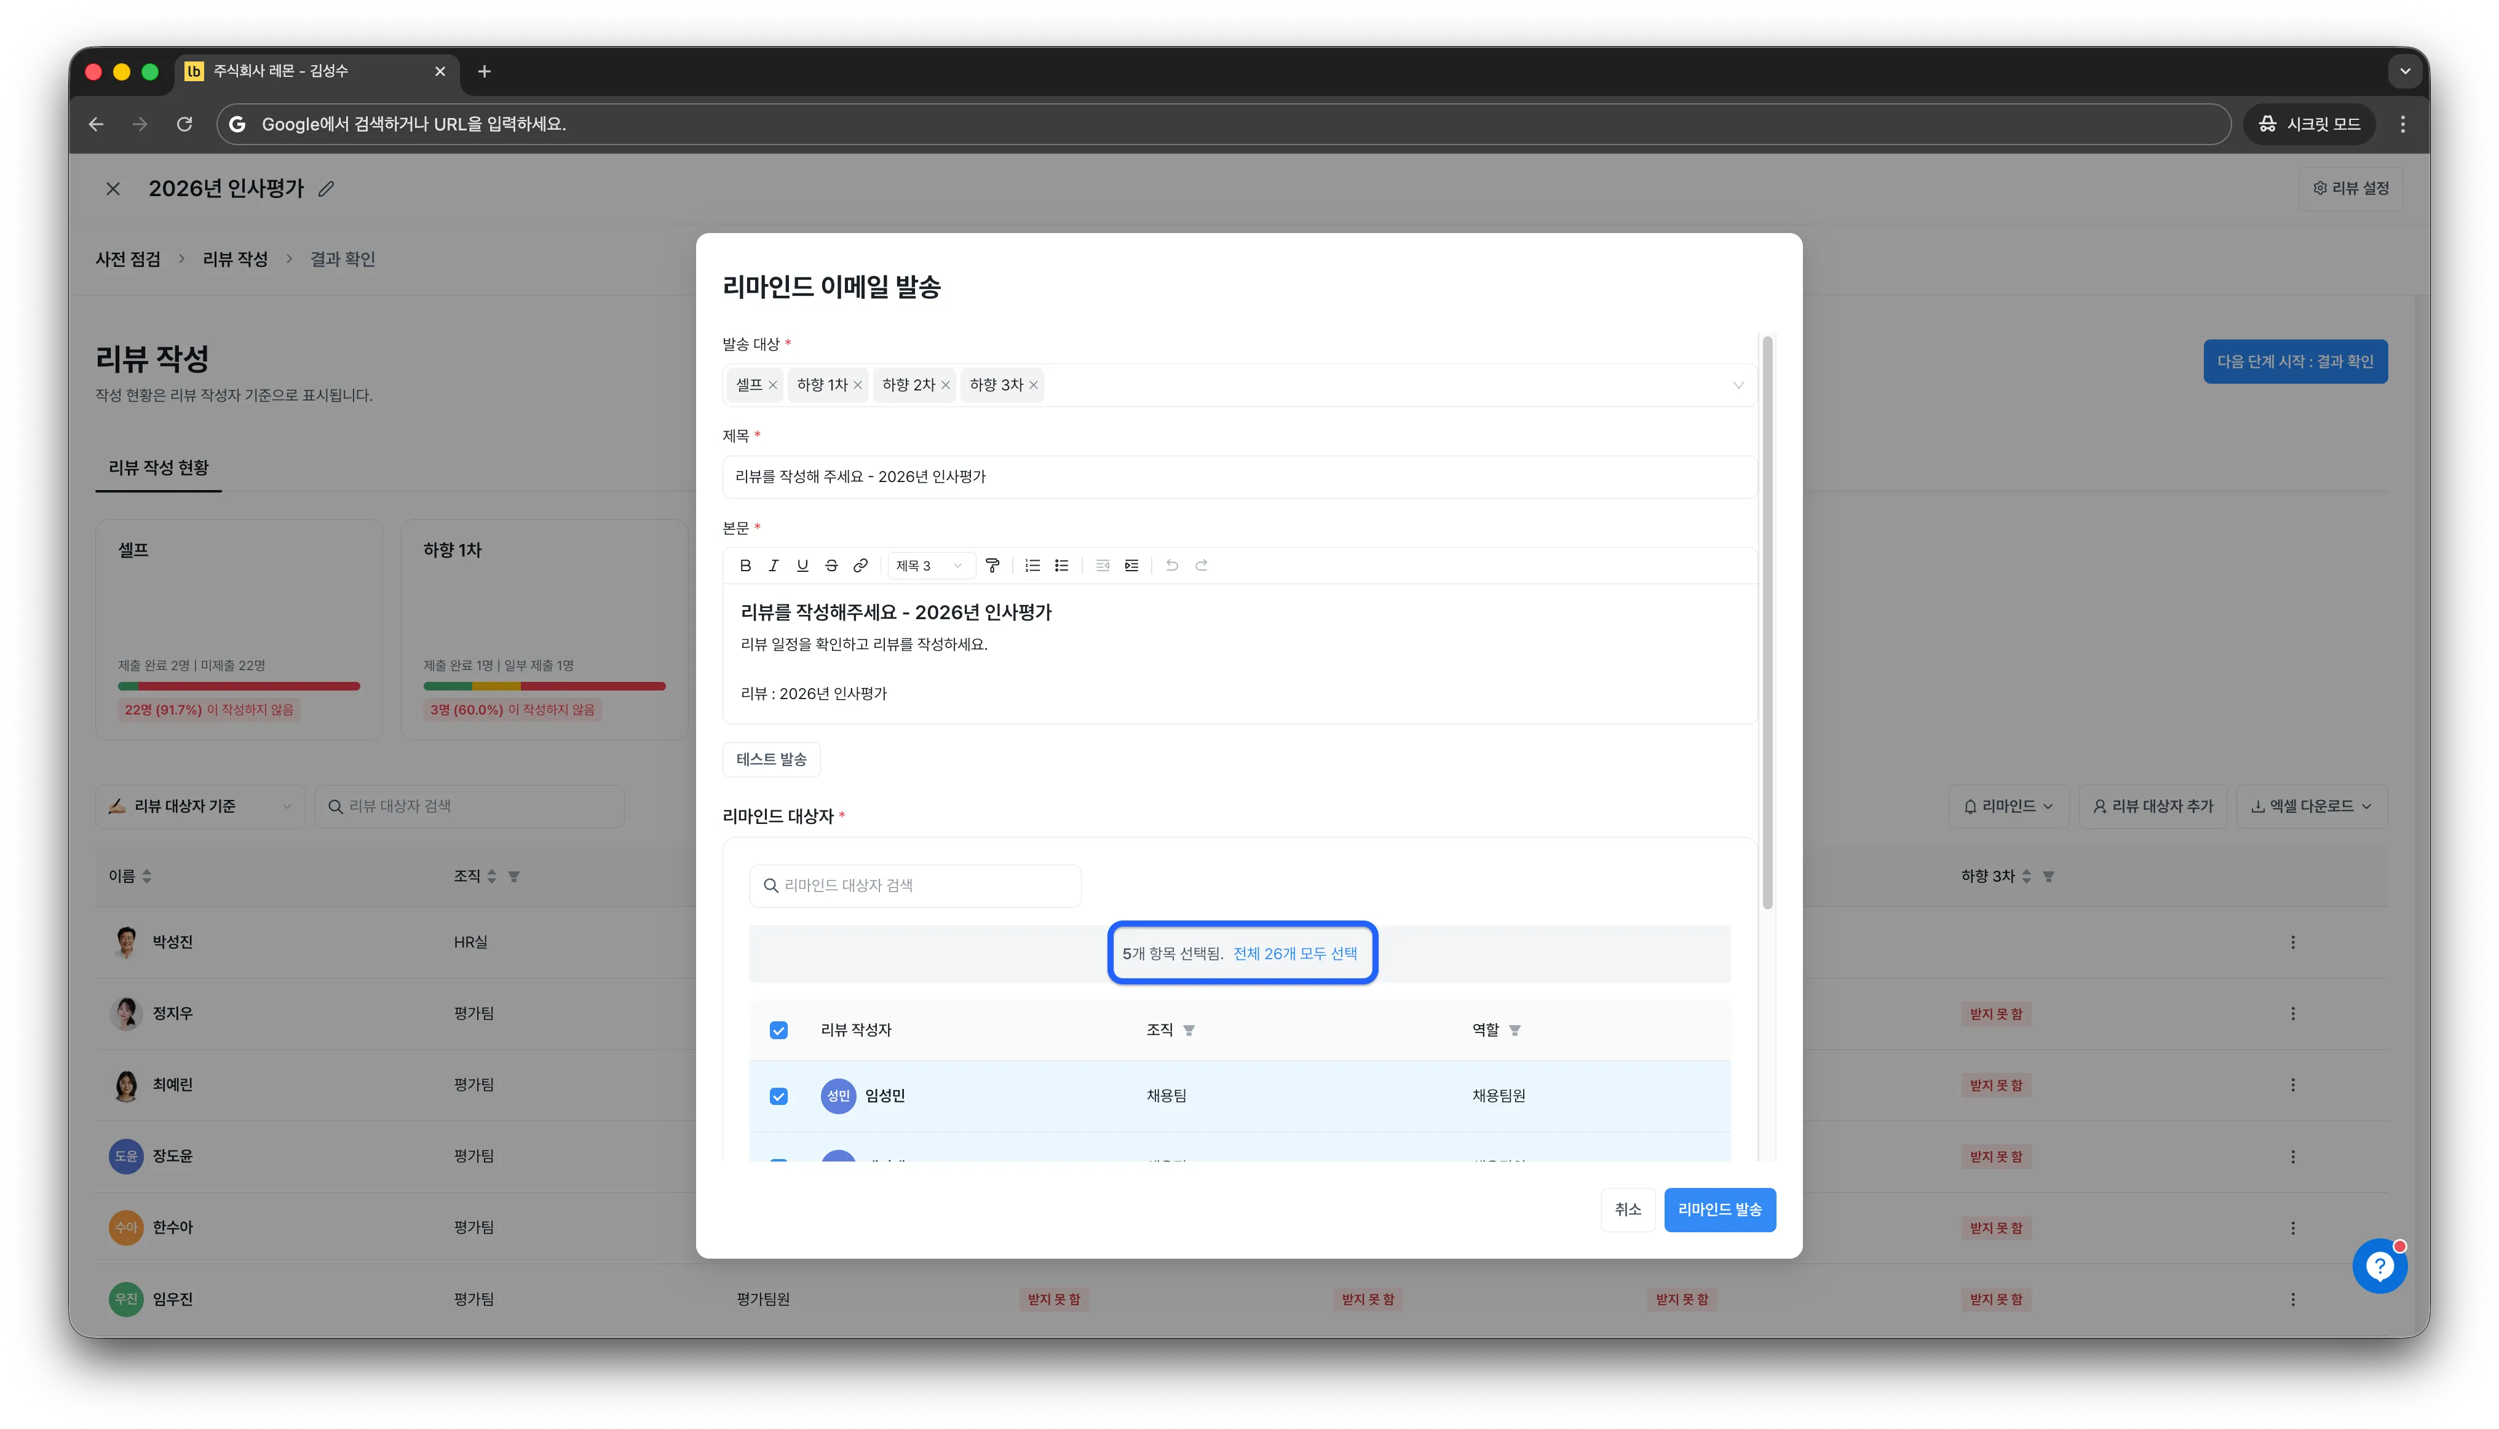Go to the 결과 확인 step

(343, 259)
